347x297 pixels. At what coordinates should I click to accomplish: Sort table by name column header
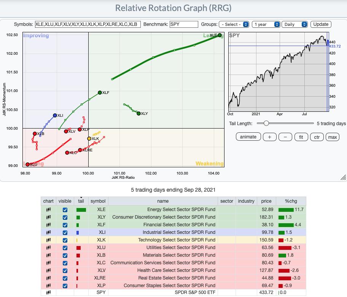(x=163, y=201)
